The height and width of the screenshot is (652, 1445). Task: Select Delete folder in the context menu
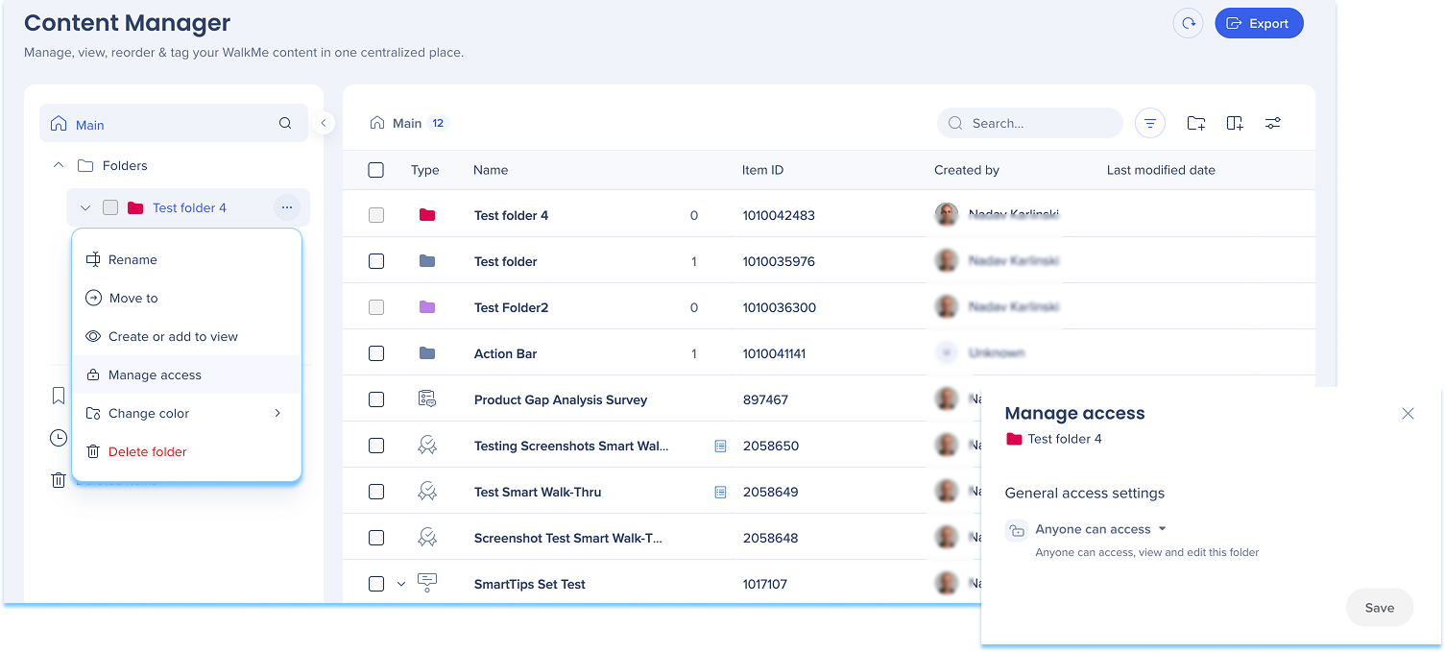coord(147,451)
